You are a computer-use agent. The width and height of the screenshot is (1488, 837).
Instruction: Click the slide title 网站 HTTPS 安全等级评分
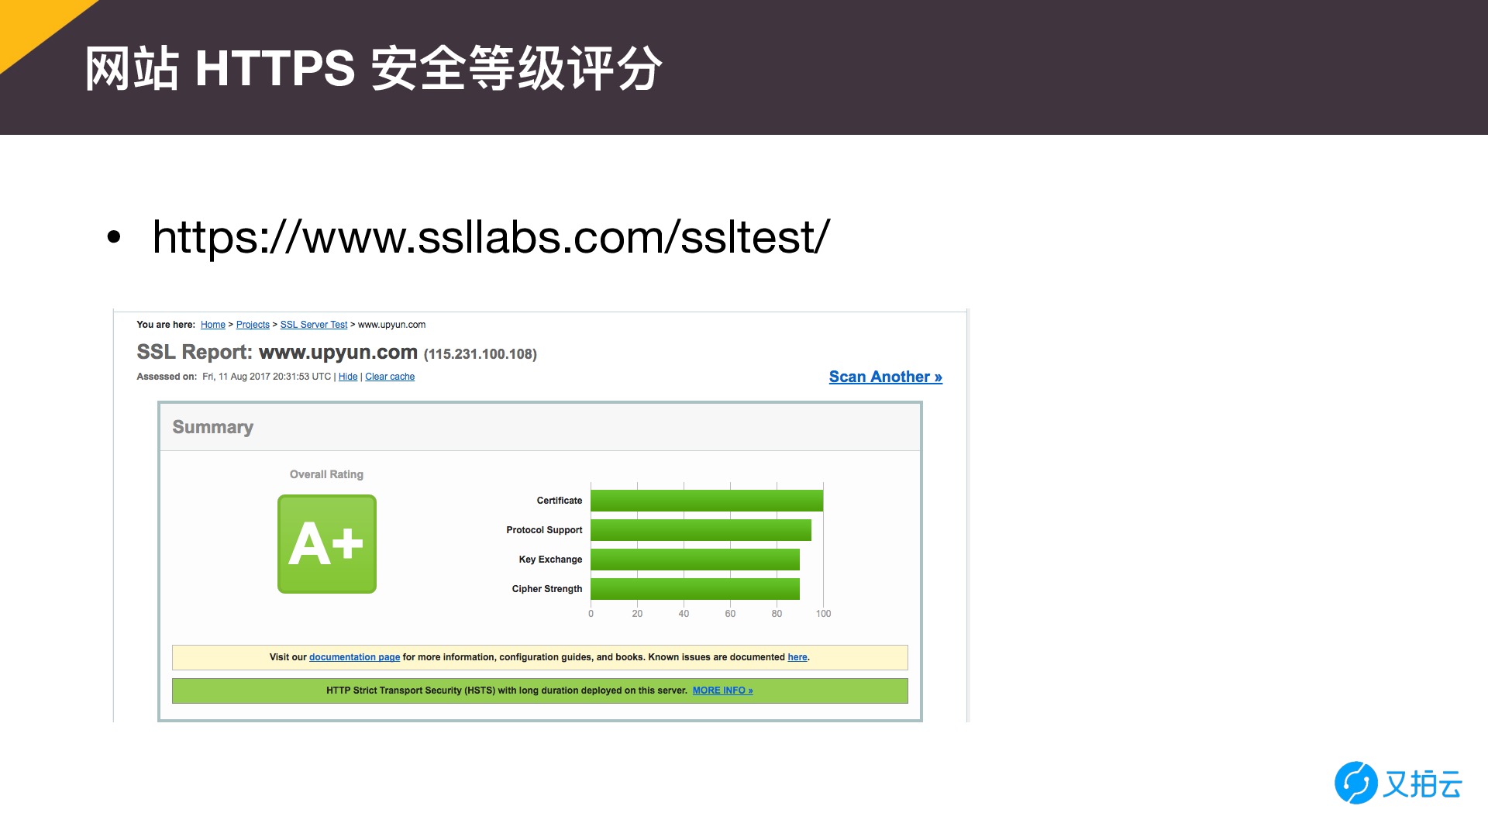(374, 68)
